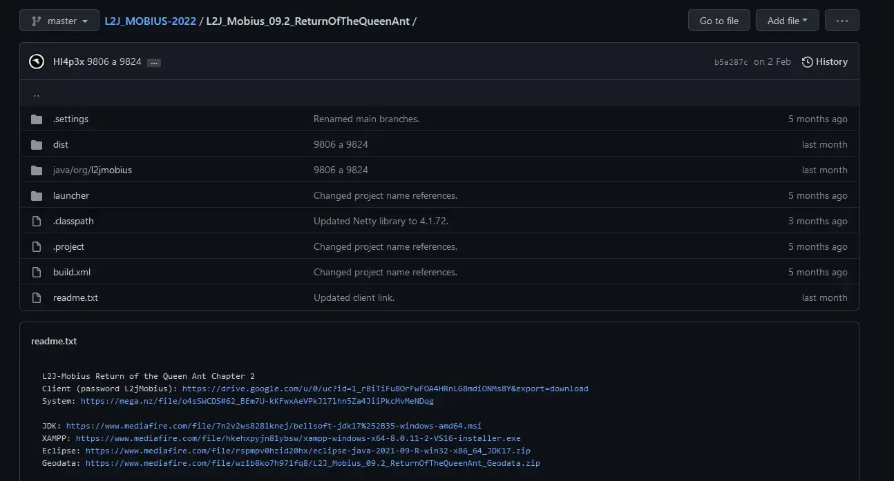This screenshot has height=481, width=894.
Task: Open launcher row commit 'Changed project name references.'
Action: (386, 195)
